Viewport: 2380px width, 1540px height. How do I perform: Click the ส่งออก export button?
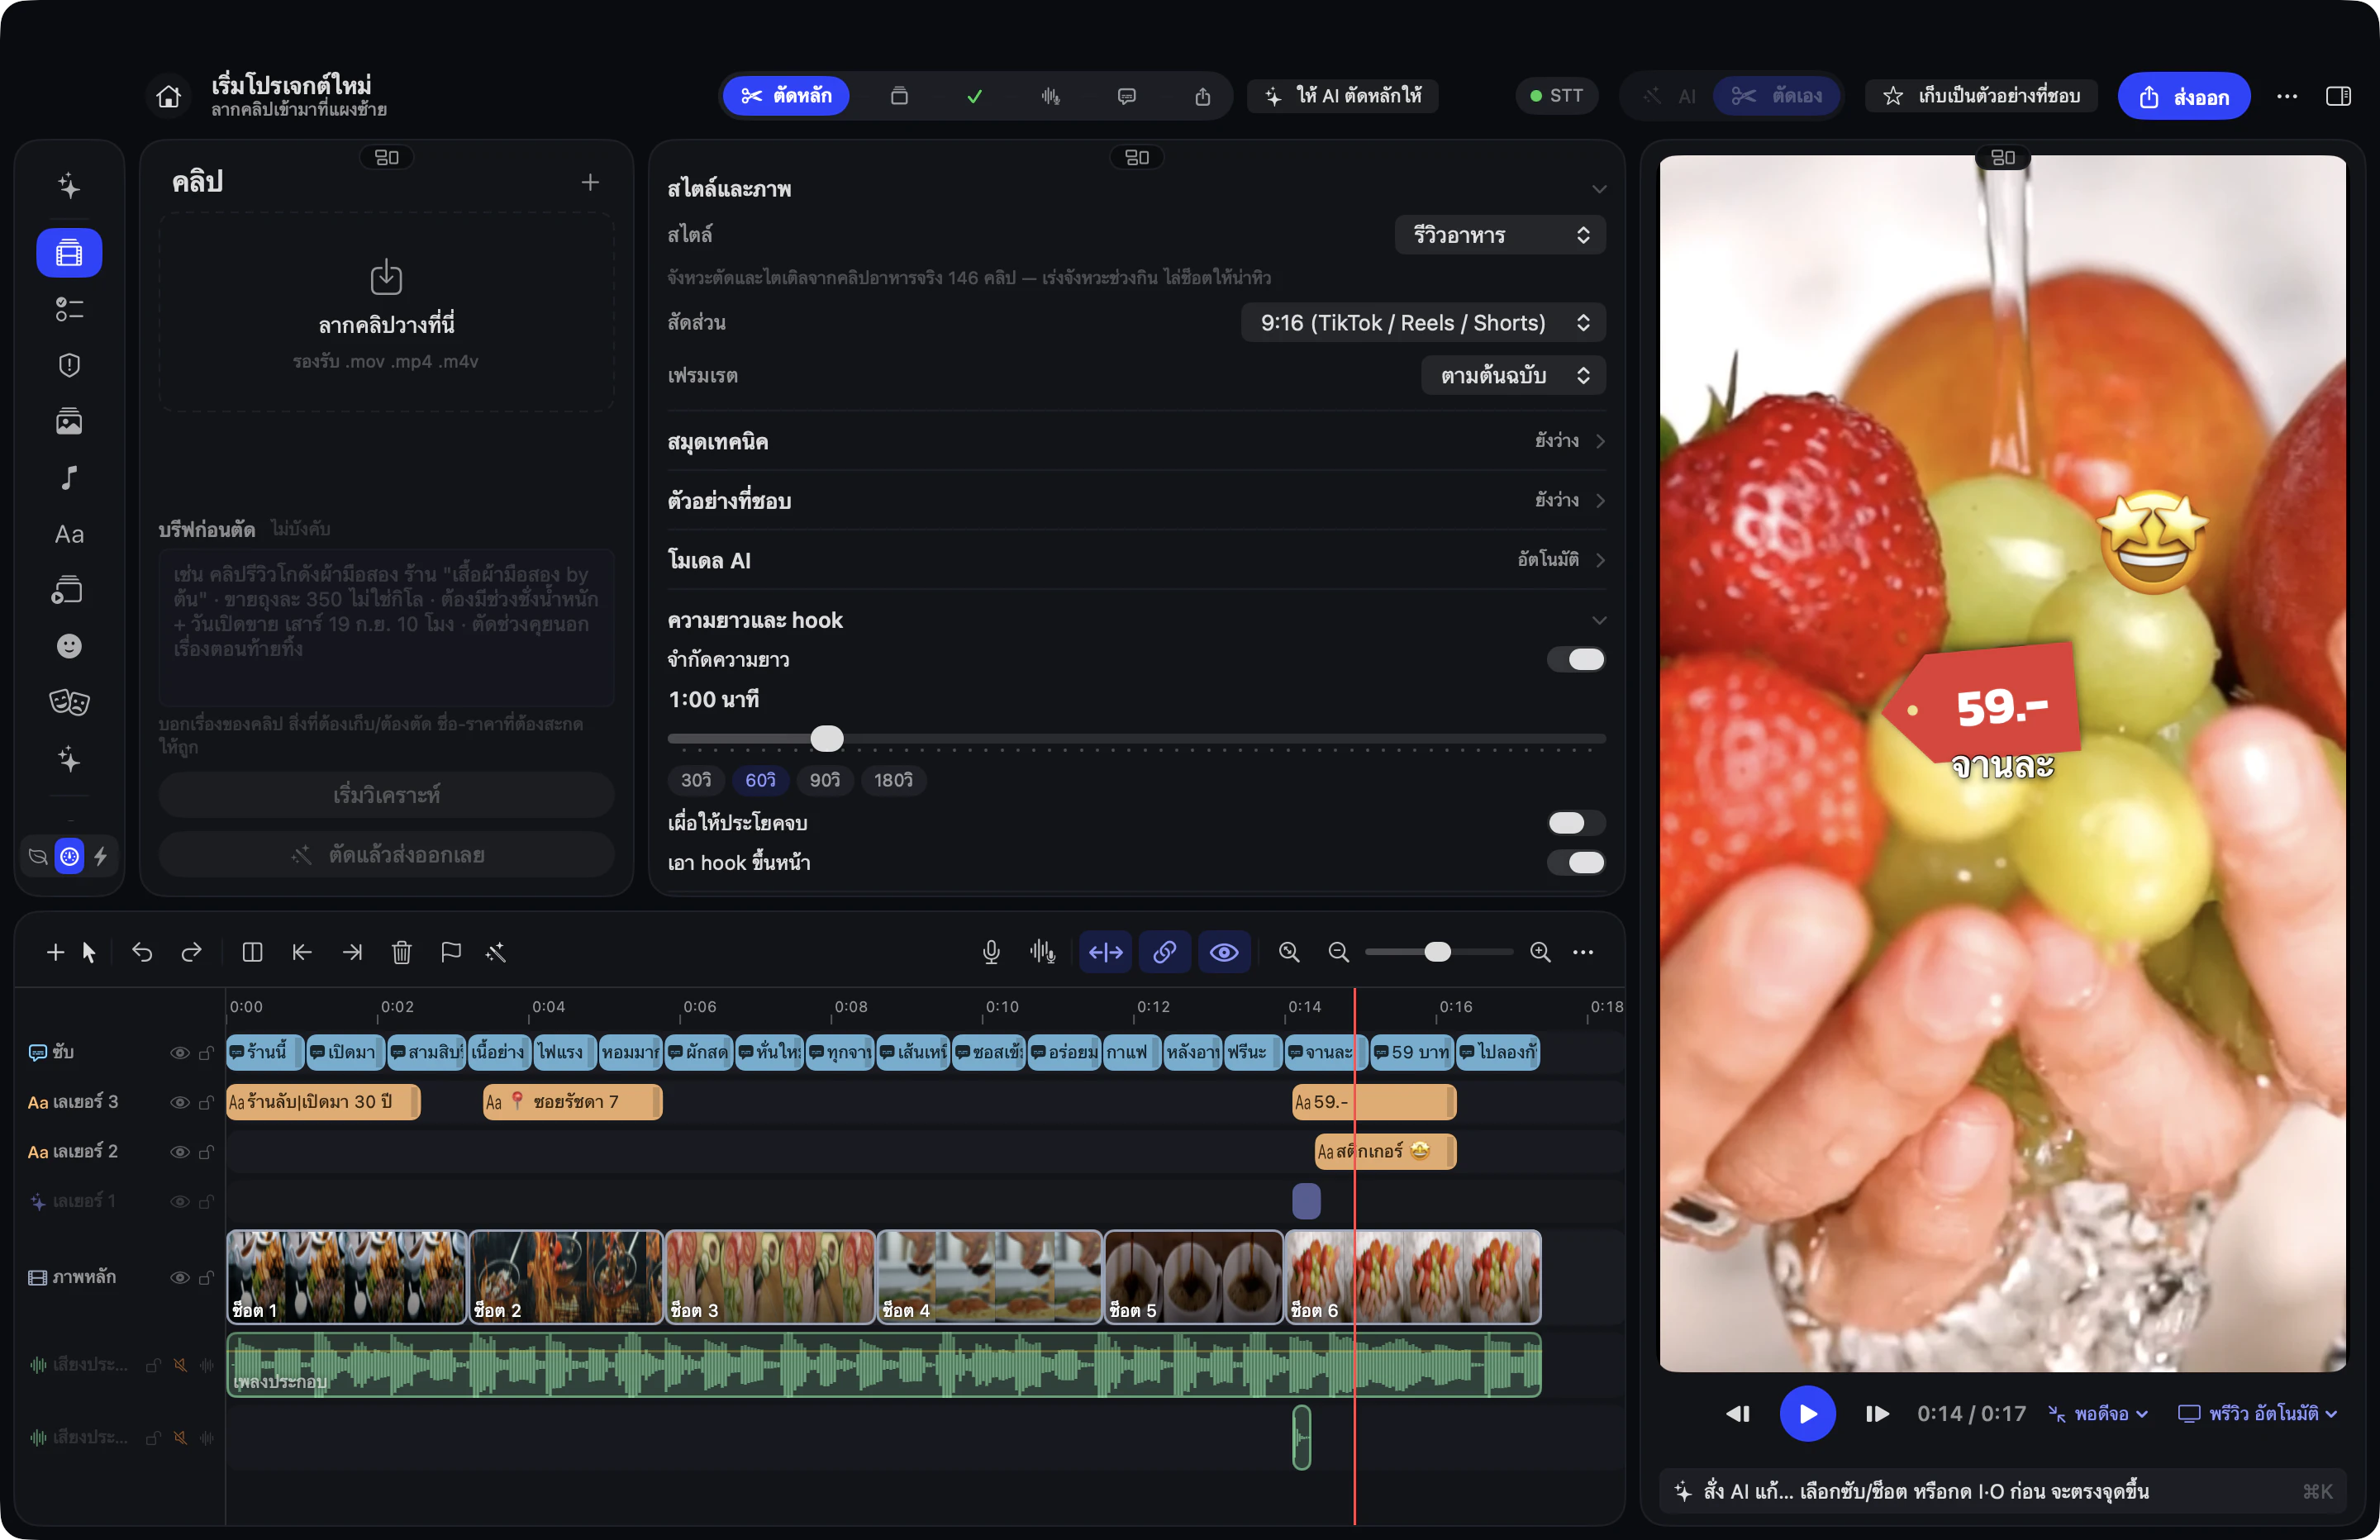tap(2184, 96)
